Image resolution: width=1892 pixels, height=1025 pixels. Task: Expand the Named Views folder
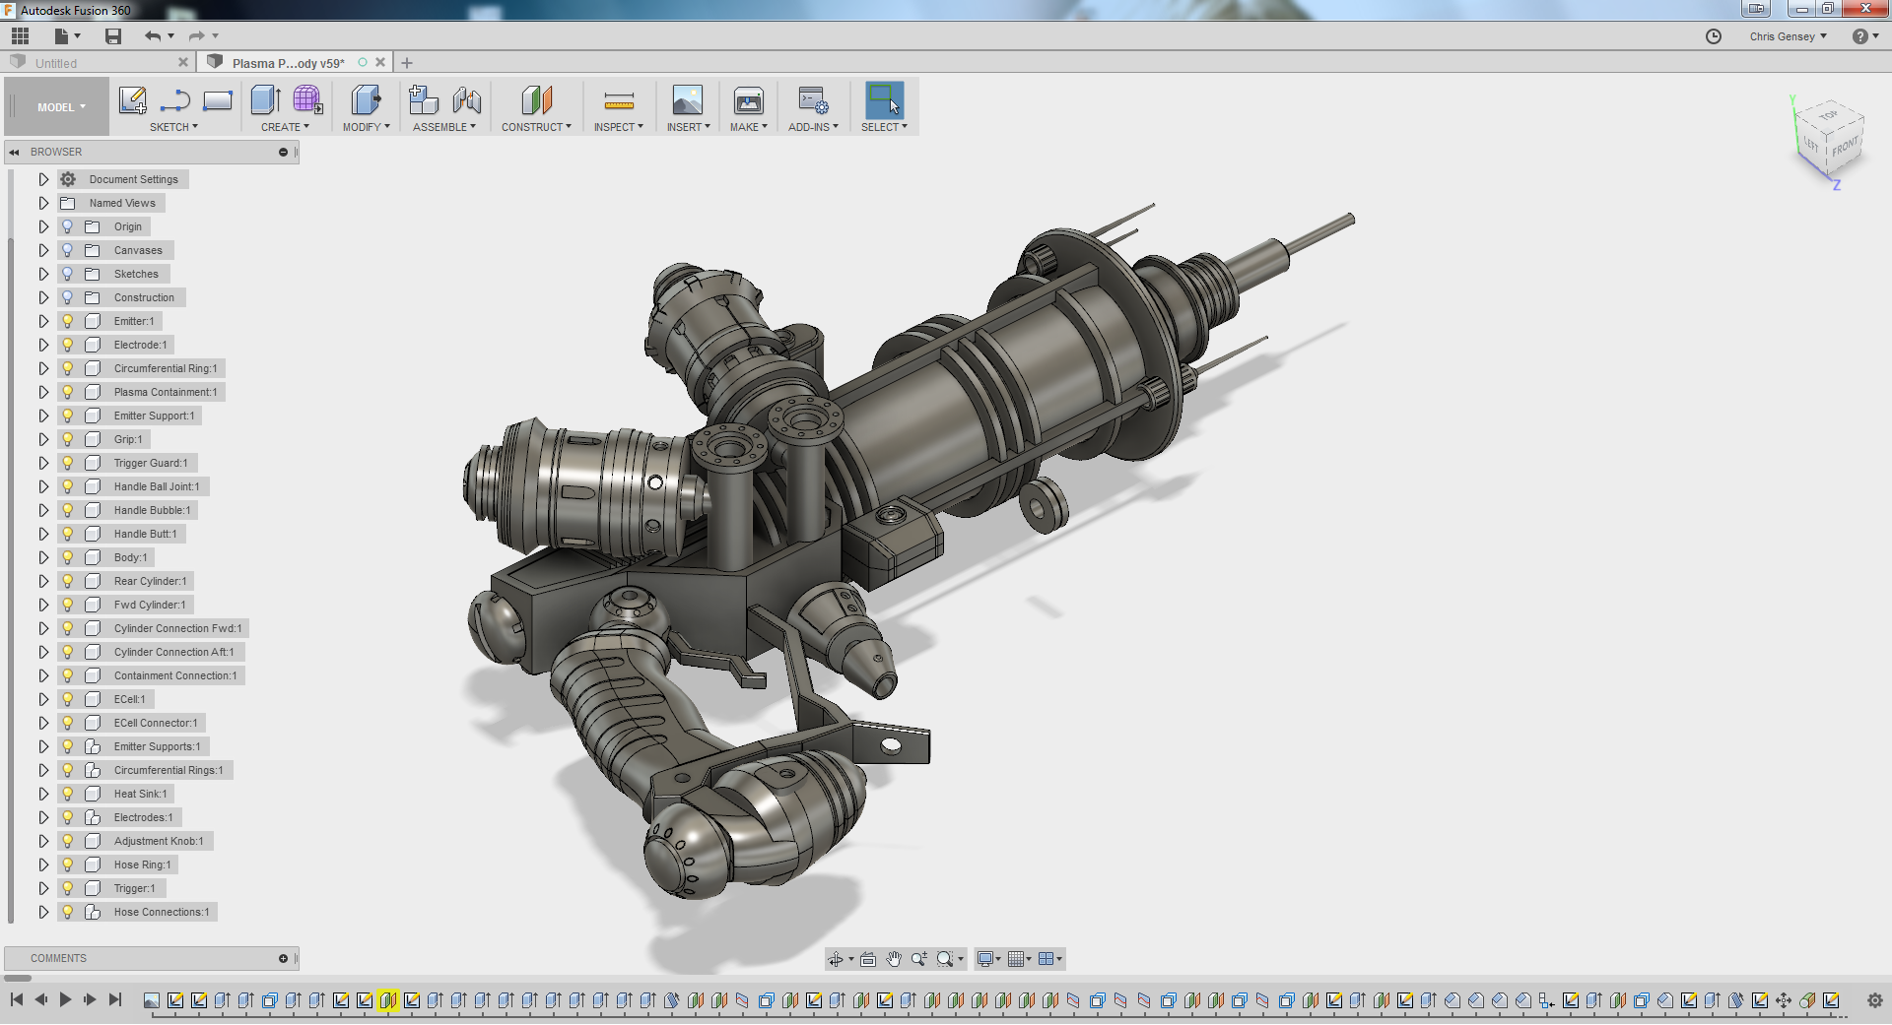pos(43,203)
